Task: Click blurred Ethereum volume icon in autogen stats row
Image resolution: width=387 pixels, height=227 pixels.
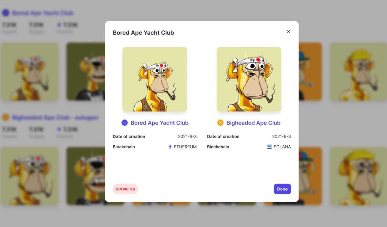Action: [59, 129]
